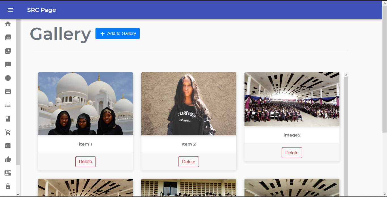The height and width of the screenshot is (197, 387).
Task: Delete image5 from the gallery
Action: 292,153
